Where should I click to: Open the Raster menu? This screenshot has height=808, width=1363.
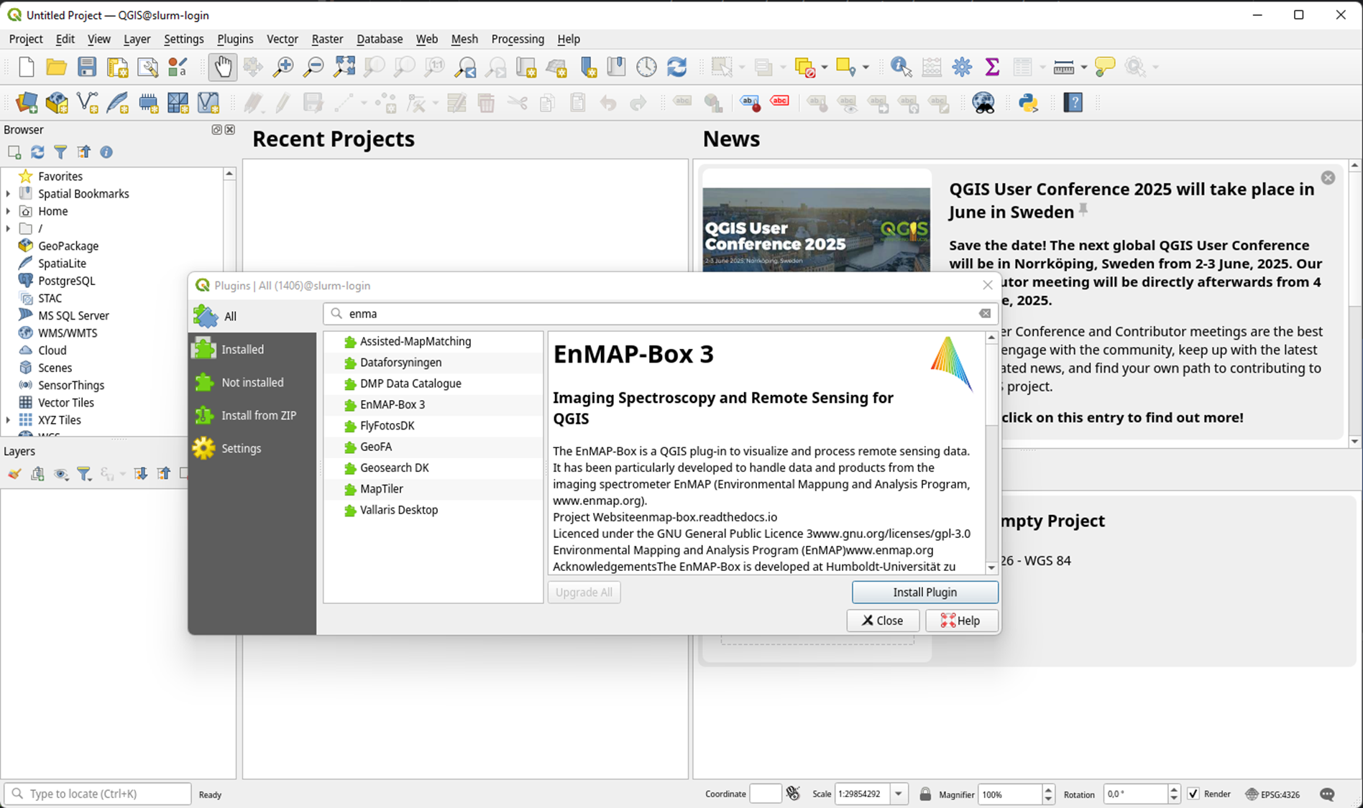point(327,39)
